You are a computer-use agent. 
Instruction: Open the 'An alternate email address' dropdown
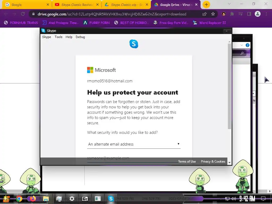(134, 144)
